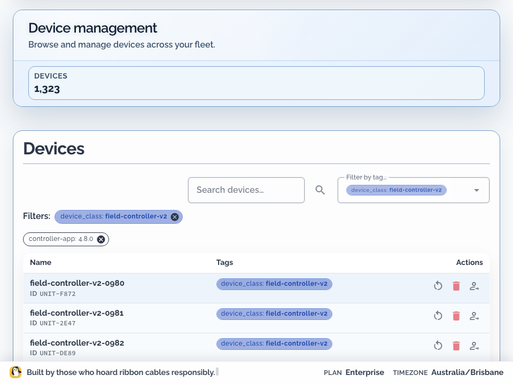This screenshot has width=513, height=383.
Task: Click ID UNIT-F872 text
Action: pos(53,294)
